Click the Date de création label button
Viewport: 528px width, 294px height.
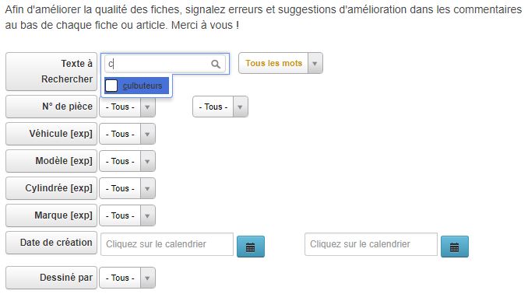pos(51,243)
